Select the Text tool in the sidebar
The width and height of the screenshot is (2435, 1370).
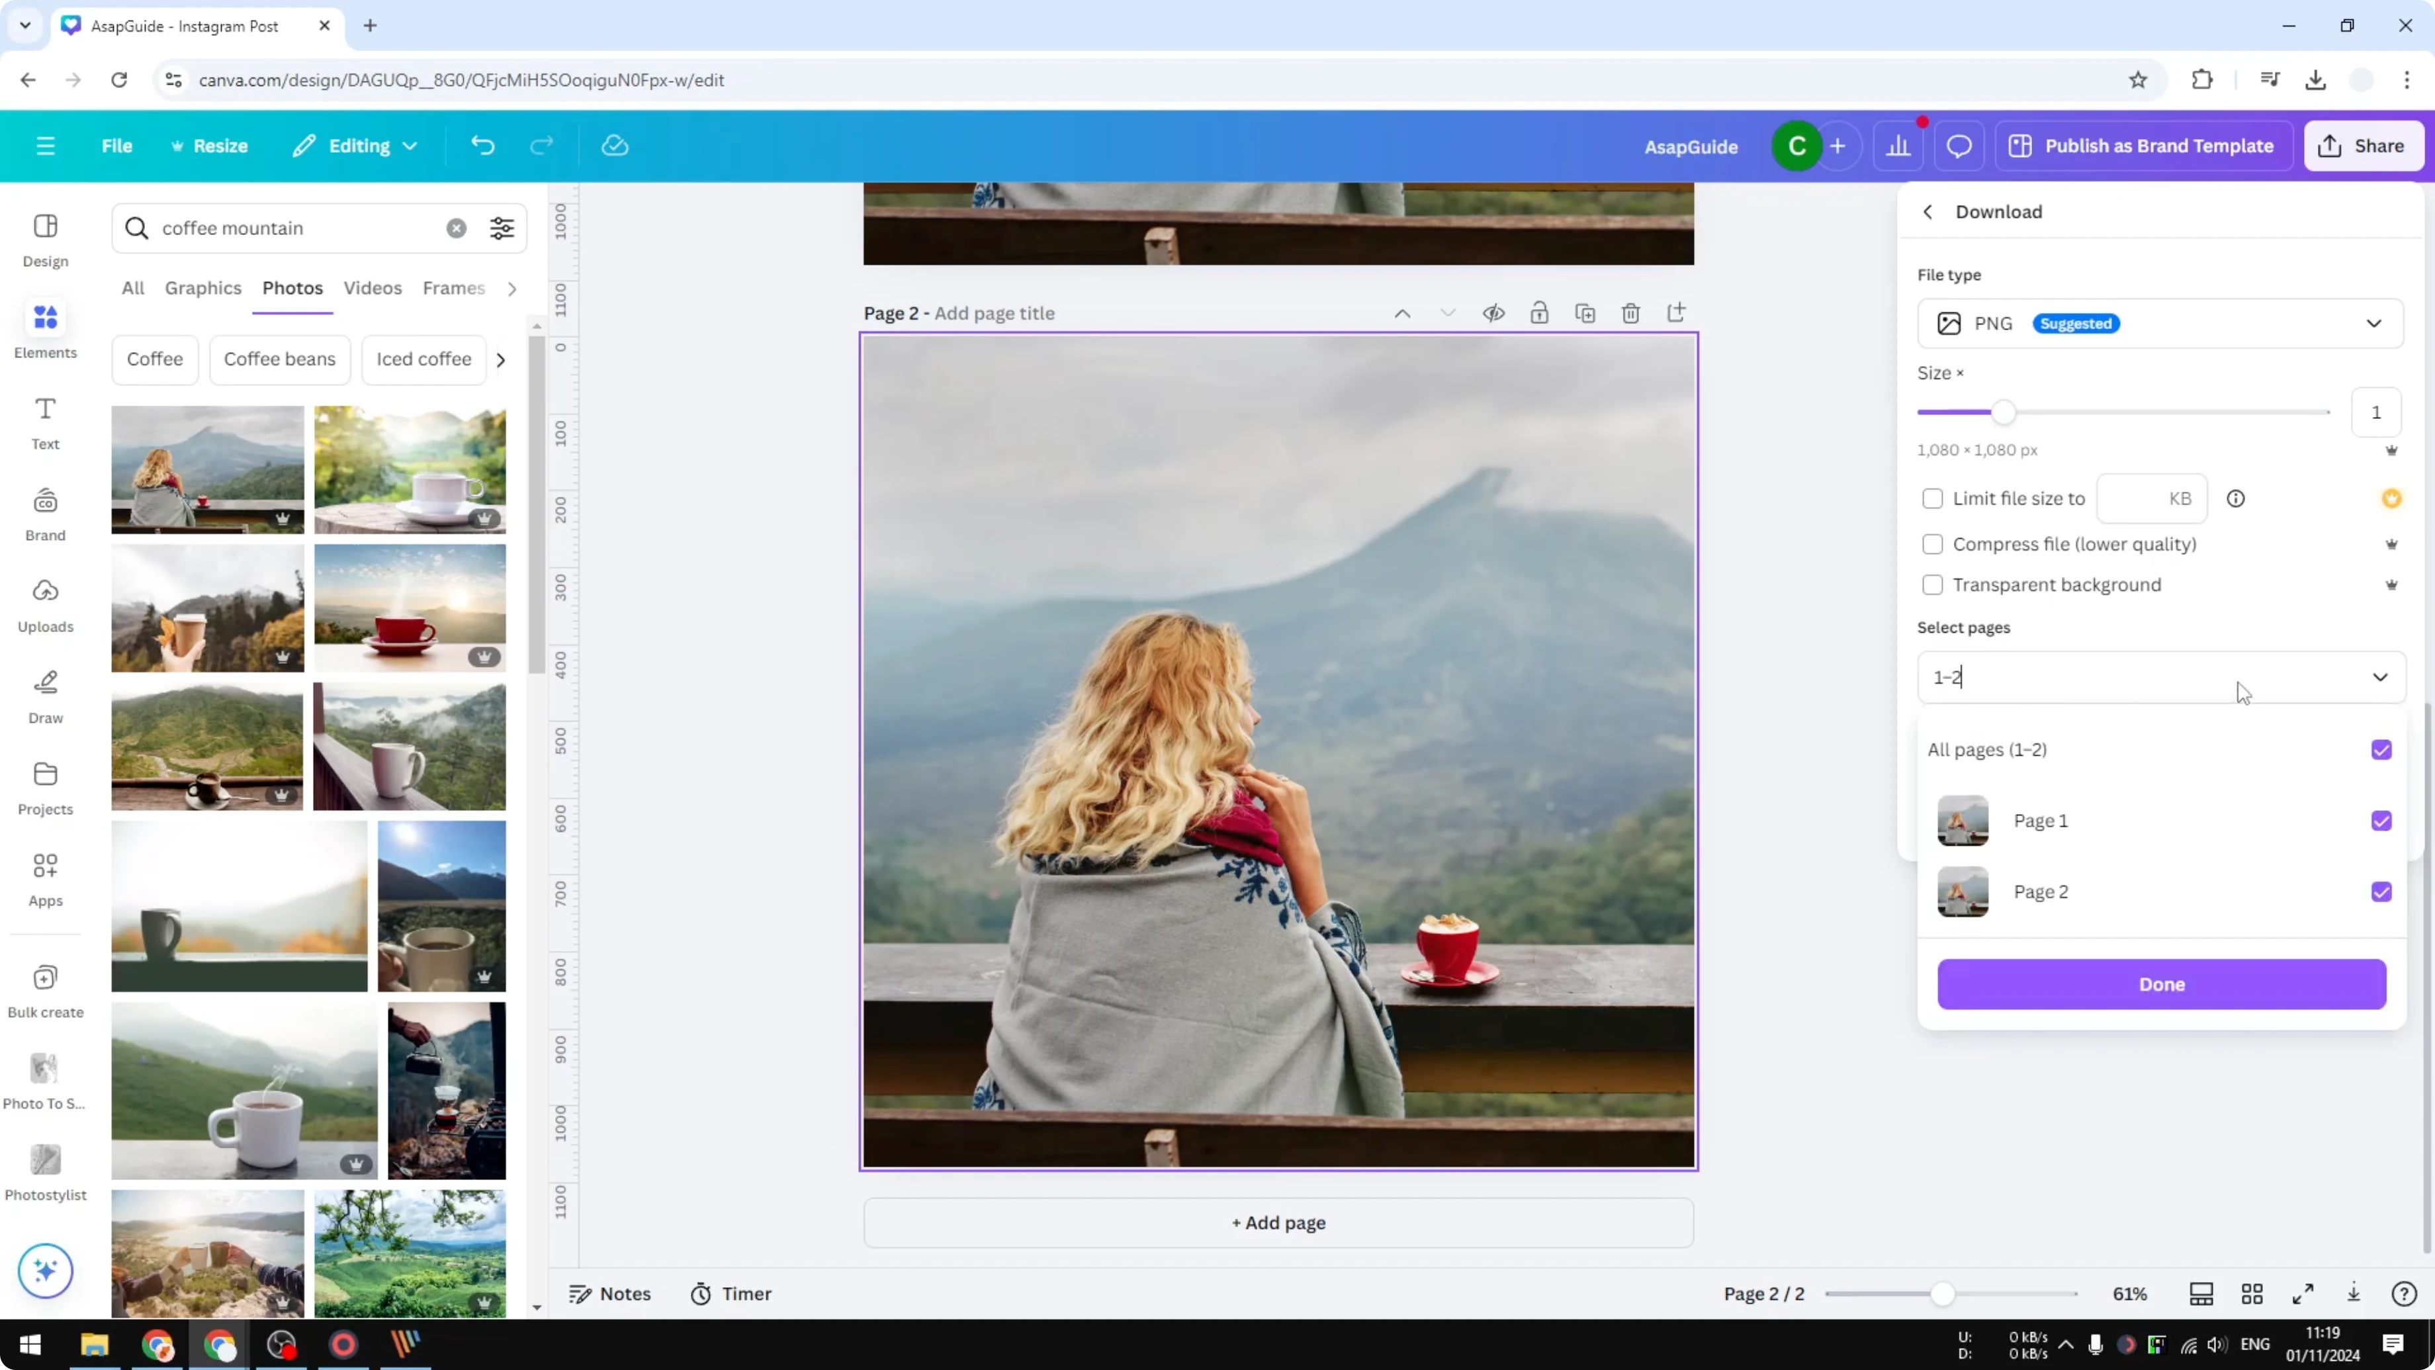click(44, 423)
